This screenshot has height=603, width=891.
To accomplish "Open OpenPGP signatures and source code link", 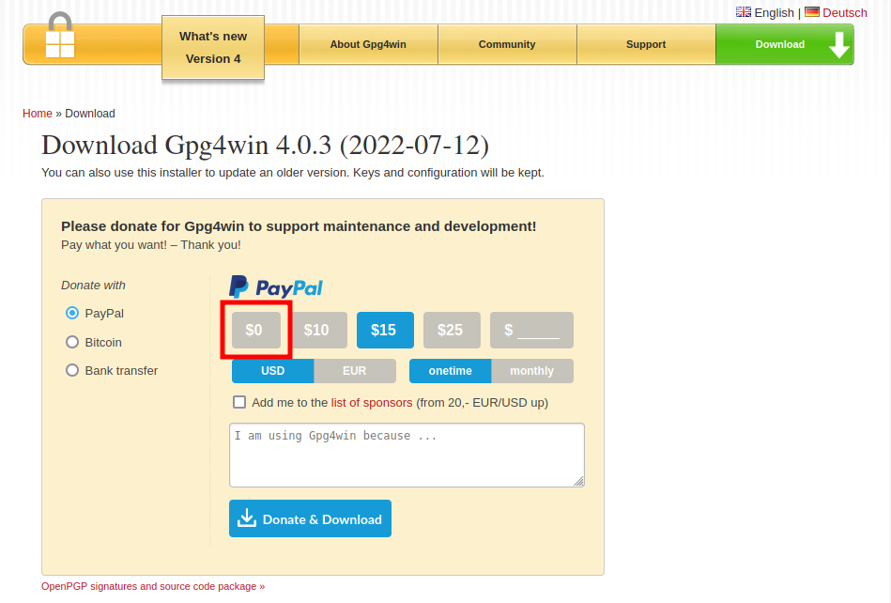I will (153, 586).
